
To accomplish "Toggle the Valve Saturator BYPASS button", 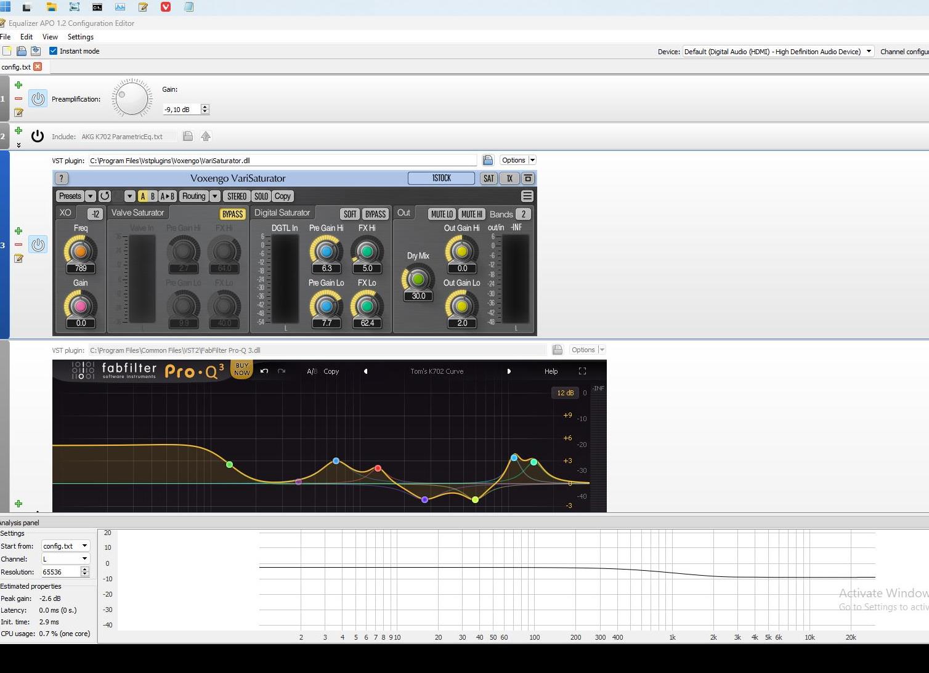I will click(232, 214).
